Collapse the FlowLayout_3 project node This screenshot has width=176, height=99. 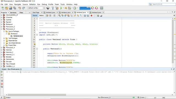pyautogui.click(x=2, y=29)
